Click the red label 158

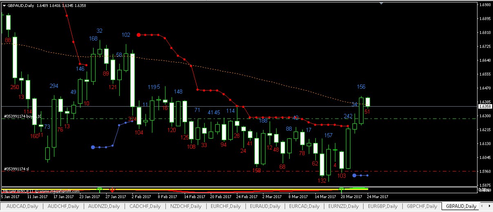coord(257,170)
